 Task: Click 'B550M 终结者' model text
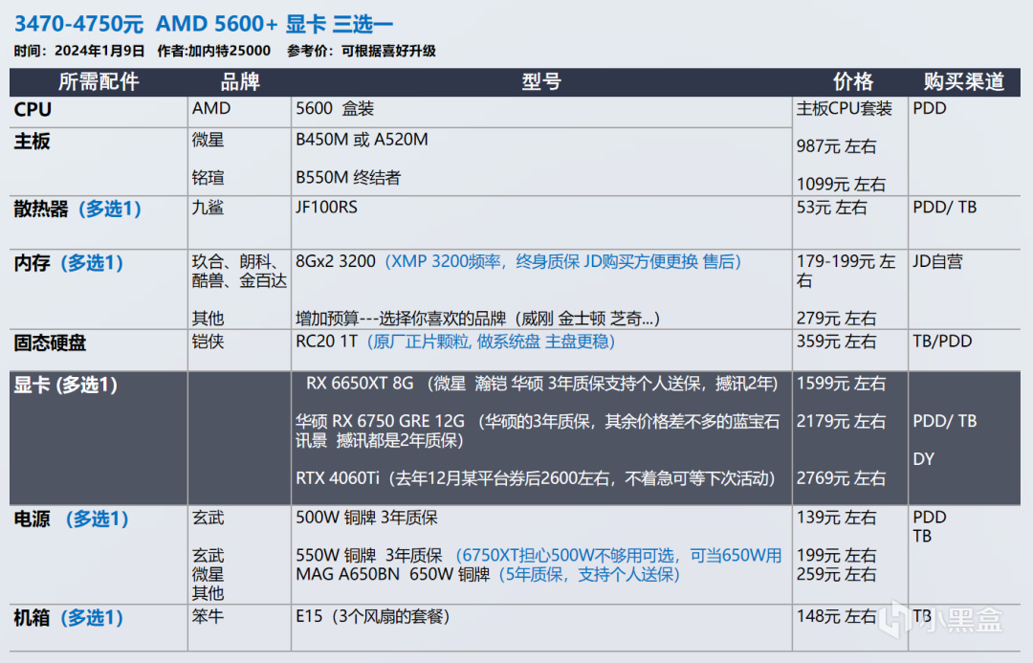[x=348, y=177]
